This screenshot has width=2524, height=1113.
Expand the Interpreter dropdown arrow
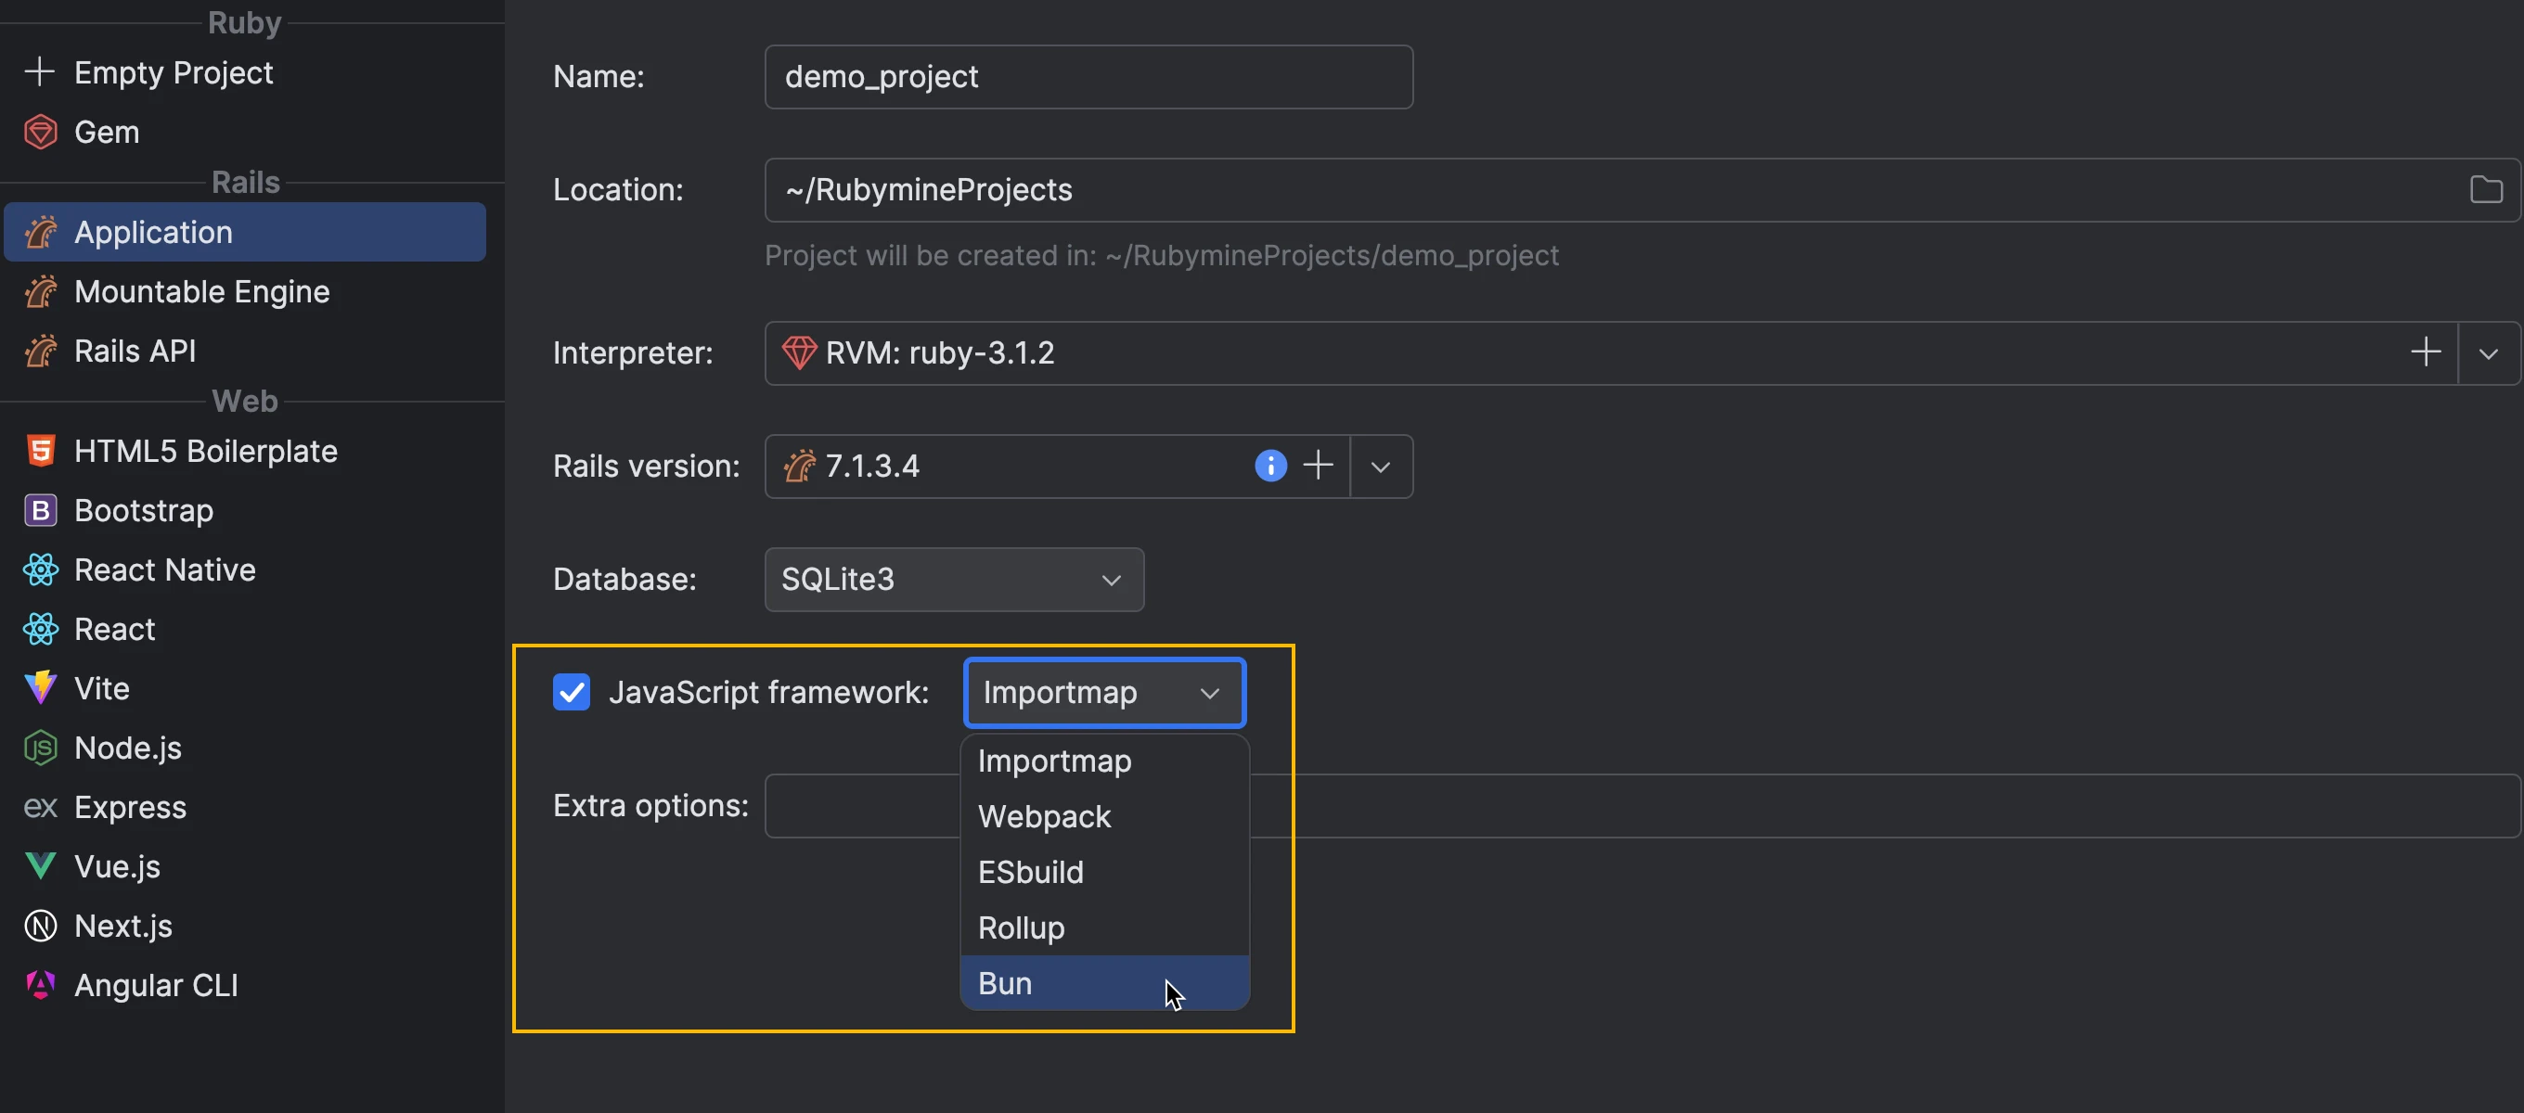point(2488,352)
